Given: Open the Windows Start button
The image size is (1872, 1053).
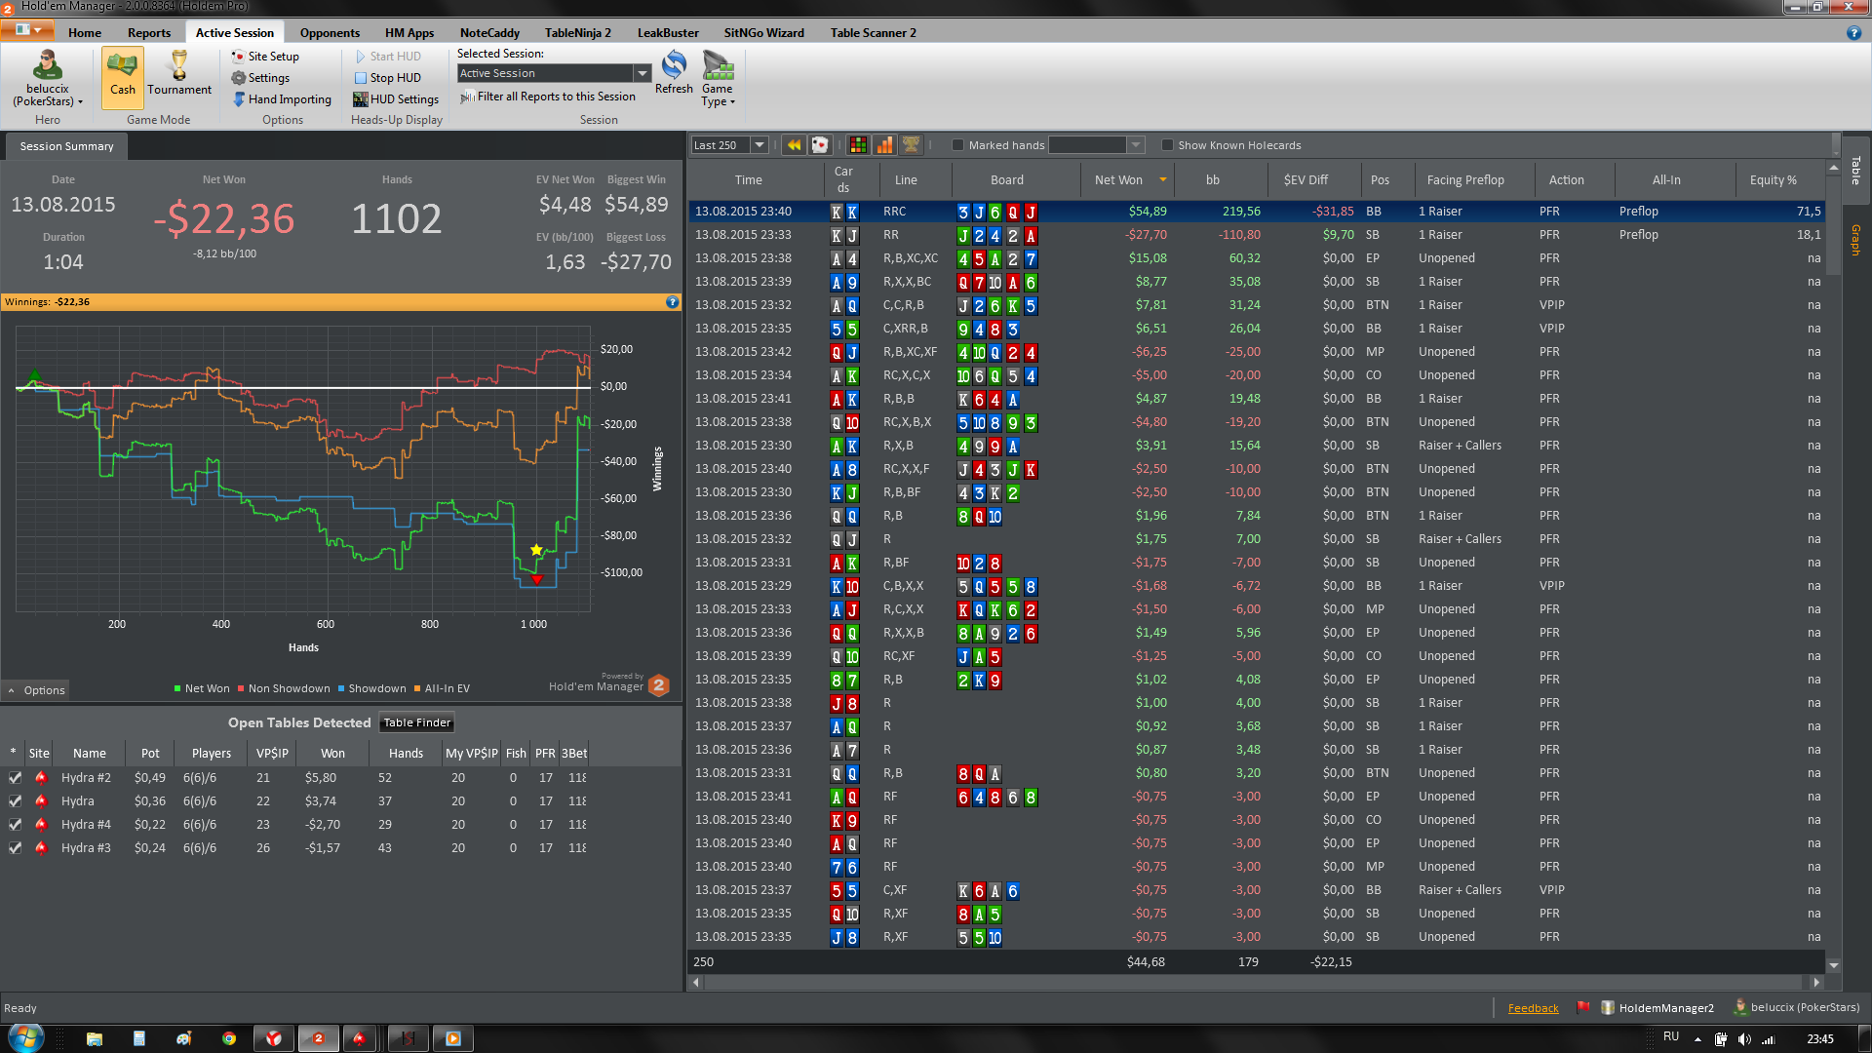Looking at the screenshot, I should 26,1037.
